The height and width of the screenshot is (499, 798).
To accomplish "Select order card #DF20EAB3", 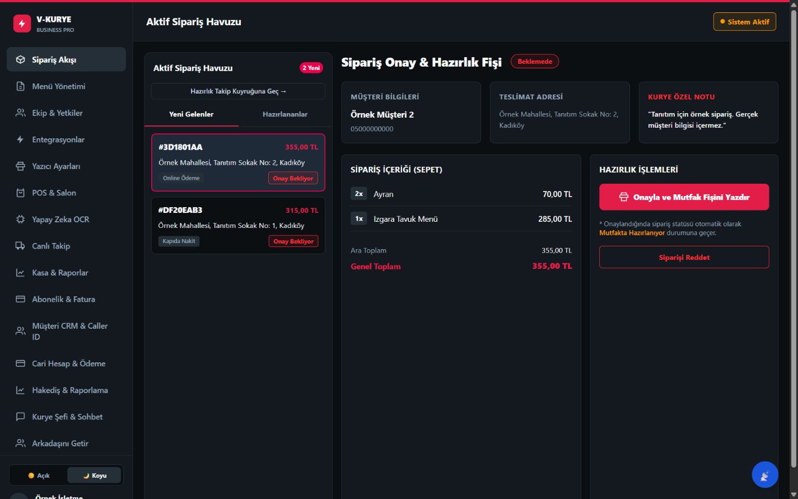I will click(238, 226).
